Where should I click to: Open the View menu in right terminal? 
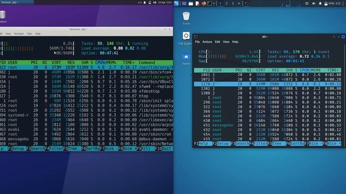tap(226, 42)
